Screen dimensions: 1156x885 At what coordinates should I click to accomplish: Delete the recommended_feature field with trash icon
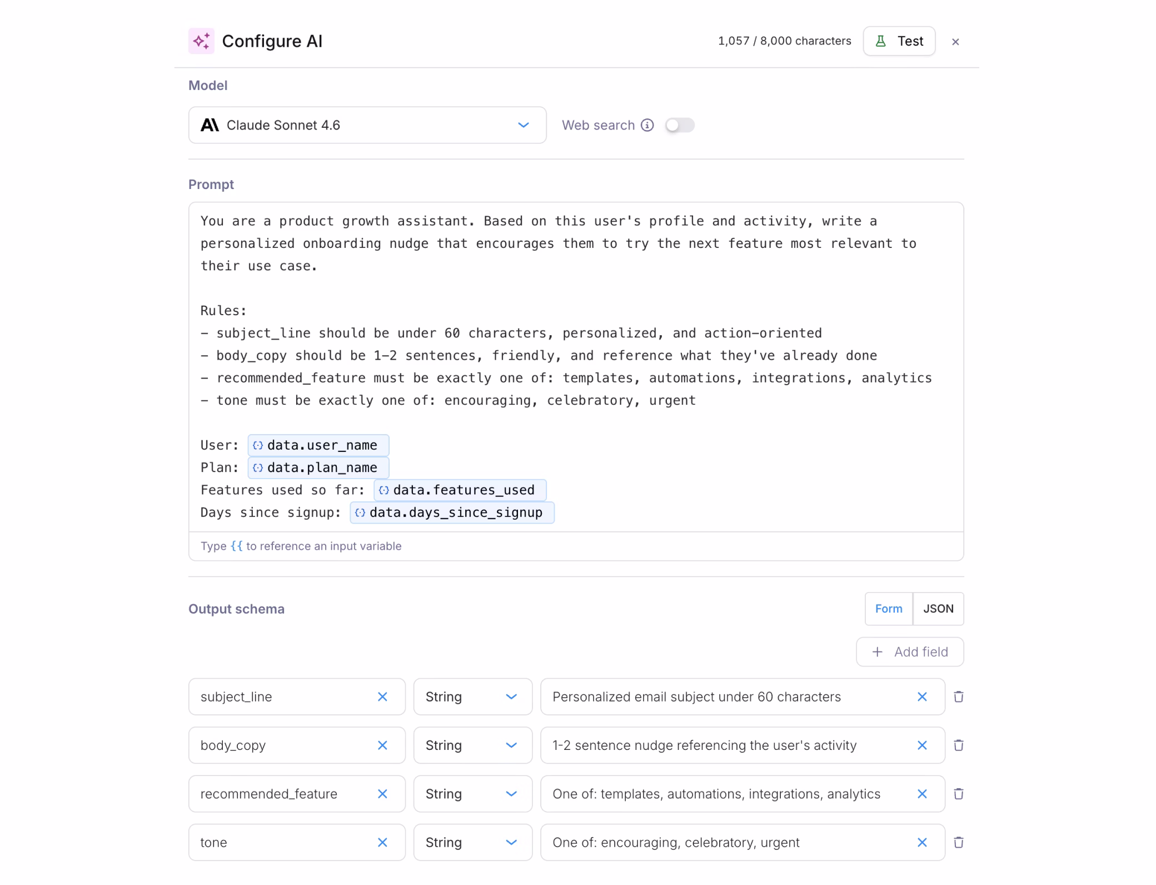(x=959, y=794)
